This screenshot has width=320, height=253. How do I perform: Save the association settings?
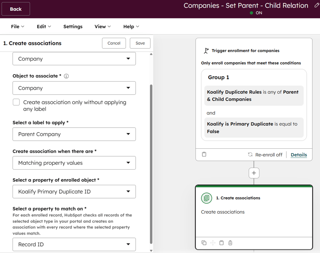[x=140, y=43]
